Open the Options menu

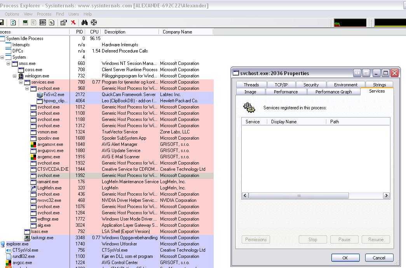(x=12, y=14)
